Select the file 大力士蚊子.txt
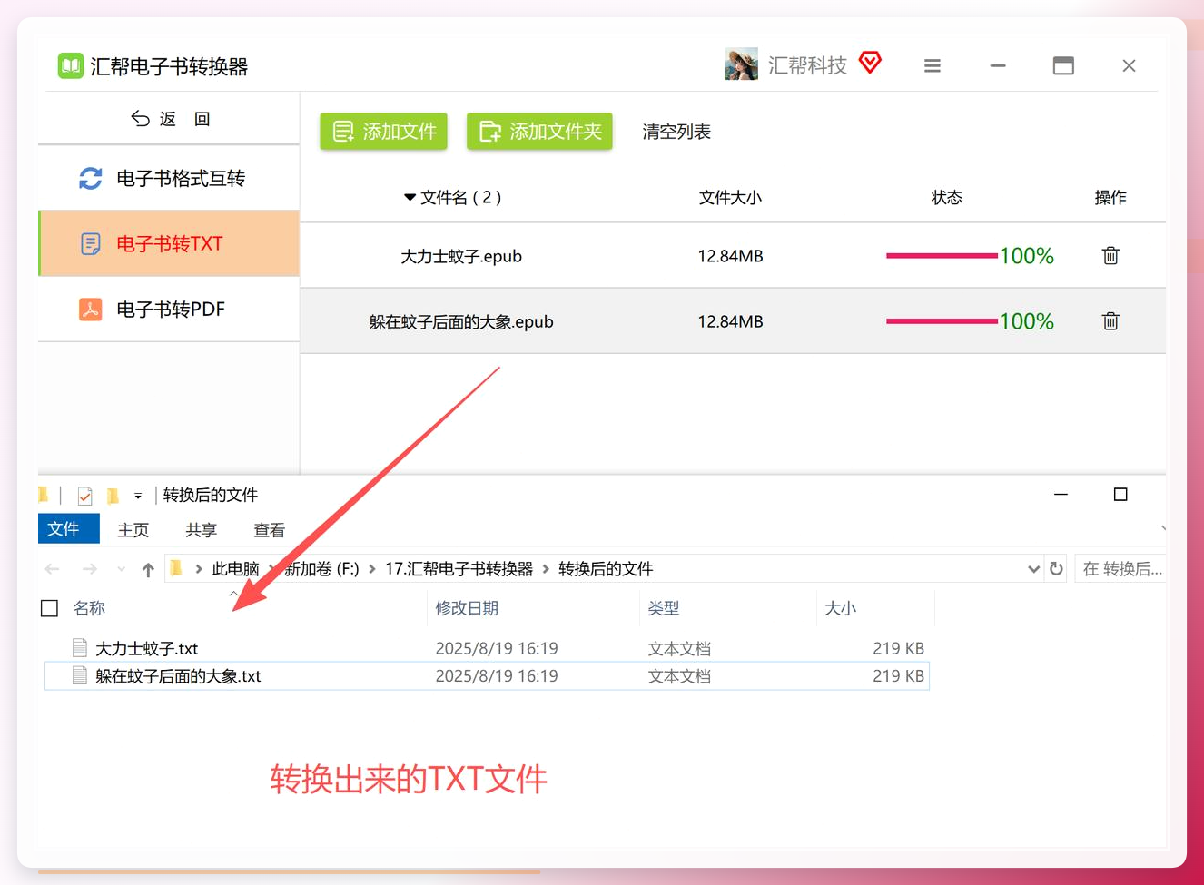This screenshot has height=885, width=1204. [146, 649]
